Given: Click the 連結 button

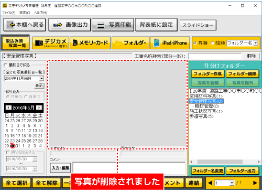Looking at the screenshot, I should pyautogui.click(x=194, y=183).
